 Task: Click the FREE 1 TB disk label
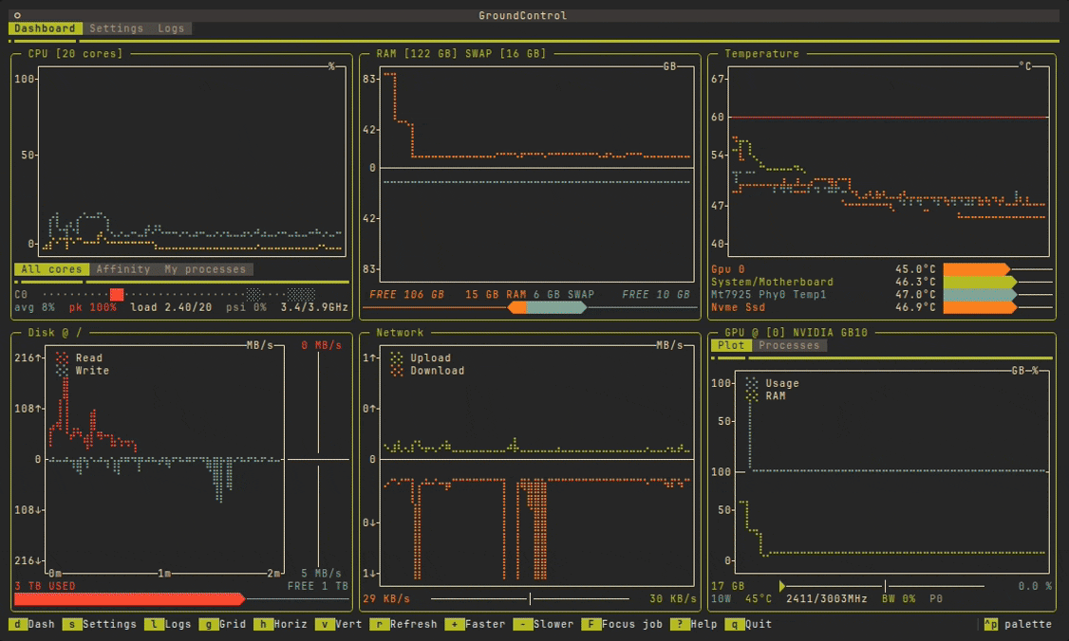318,586
